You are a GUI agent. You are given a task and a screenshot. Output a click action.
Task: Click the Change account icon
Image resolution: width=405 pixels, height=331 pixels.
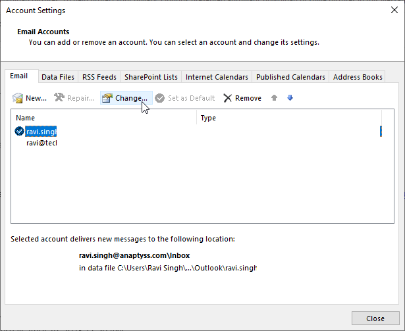pyautogui.click(x=107, y=98)
